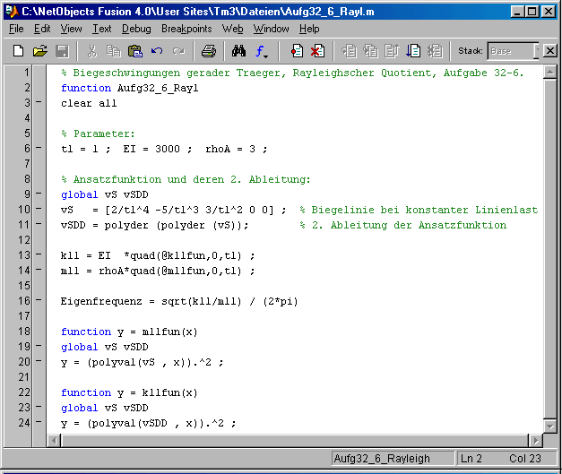Open the Stack dropdown showing Base
Screen dimensions: 562x474
point(513,51)
